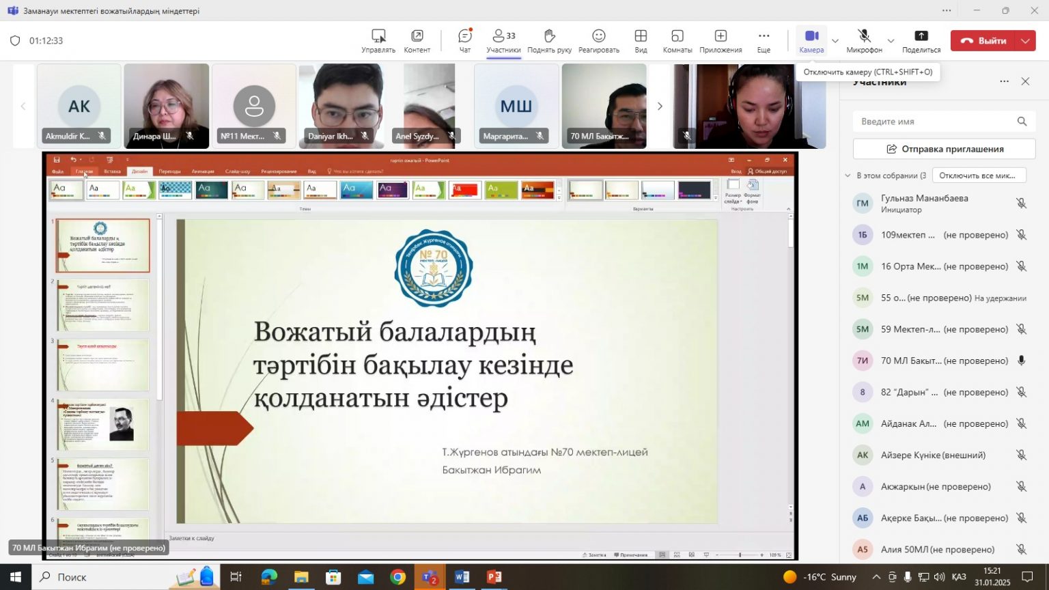This screenshot has width=1049, height=590.
Task: Open the View (Вид) layout options
Action: 641,40
